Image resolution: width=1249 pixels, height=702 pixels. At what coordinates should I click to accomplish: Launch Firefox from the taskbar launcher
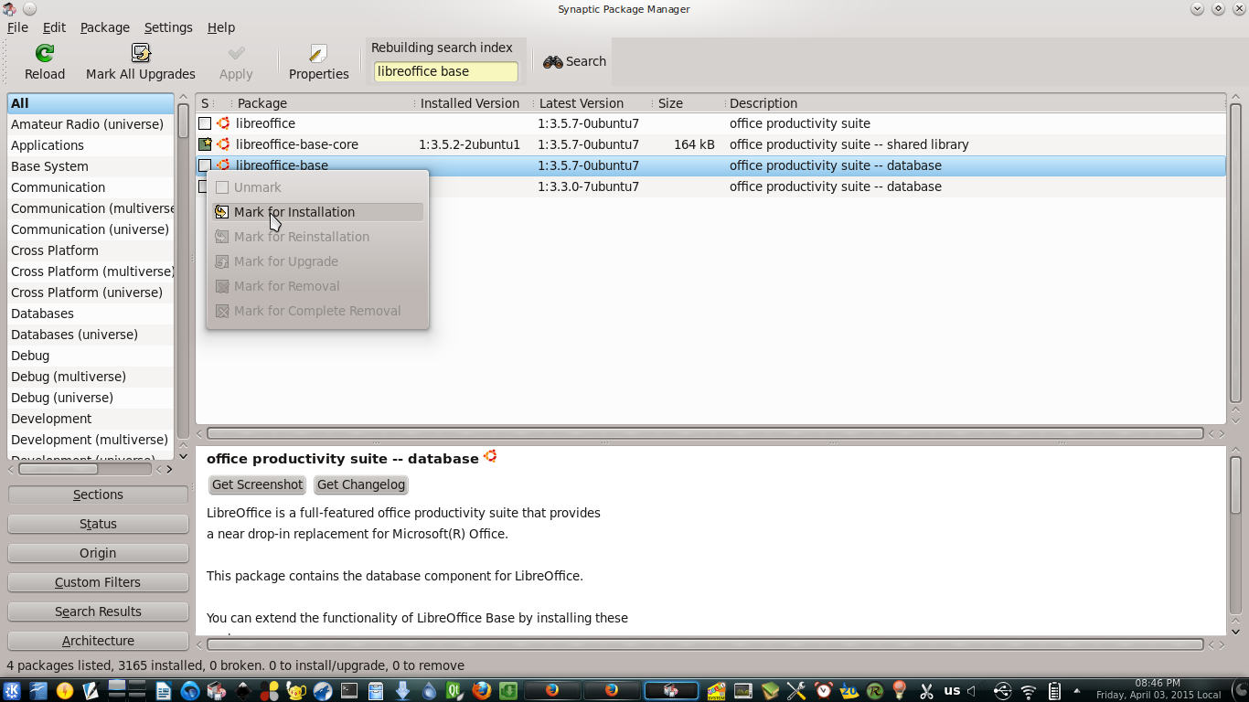481,691
